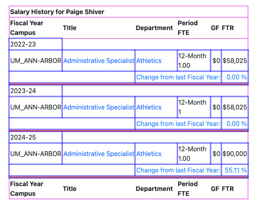The height and width of the screenshot is (209, 260).
Task: Click Athletics department link in 2022-23 row
Action: (x=149, y=61)
